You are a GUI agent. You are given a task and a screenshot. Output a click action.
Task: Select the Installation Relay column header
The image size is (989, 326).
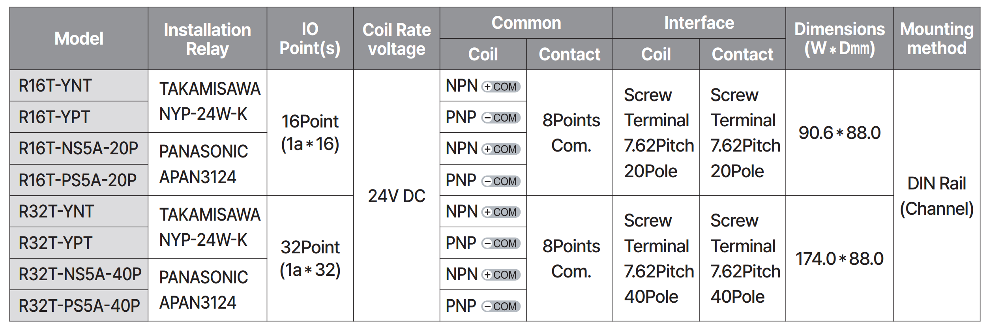[208, 38]
